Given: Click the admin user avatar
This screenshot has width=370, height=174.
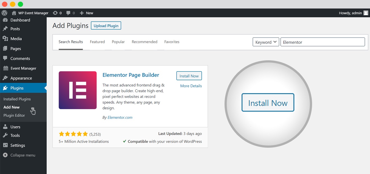Looking at the screenshot, I should [x=366, y=13].
